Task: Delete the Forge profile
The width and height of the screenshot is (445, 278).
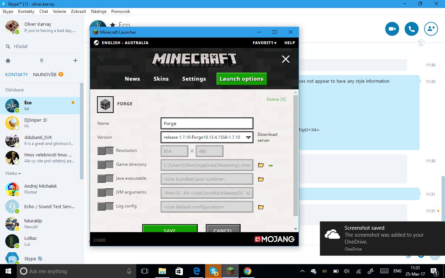Action: click(x=276, y=99)
